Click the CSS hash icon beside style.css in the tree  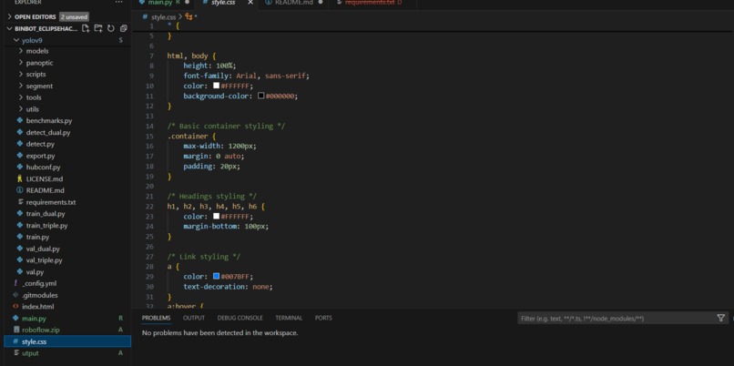click(15, 341)
